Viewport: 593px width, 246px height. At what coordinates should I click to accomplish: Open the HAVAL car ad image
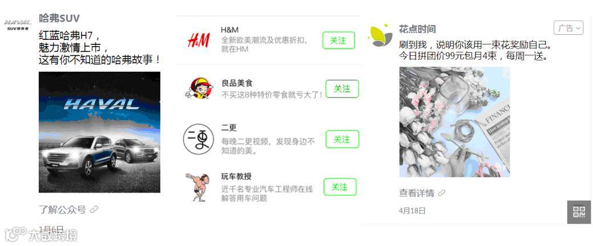pos(99,132)
